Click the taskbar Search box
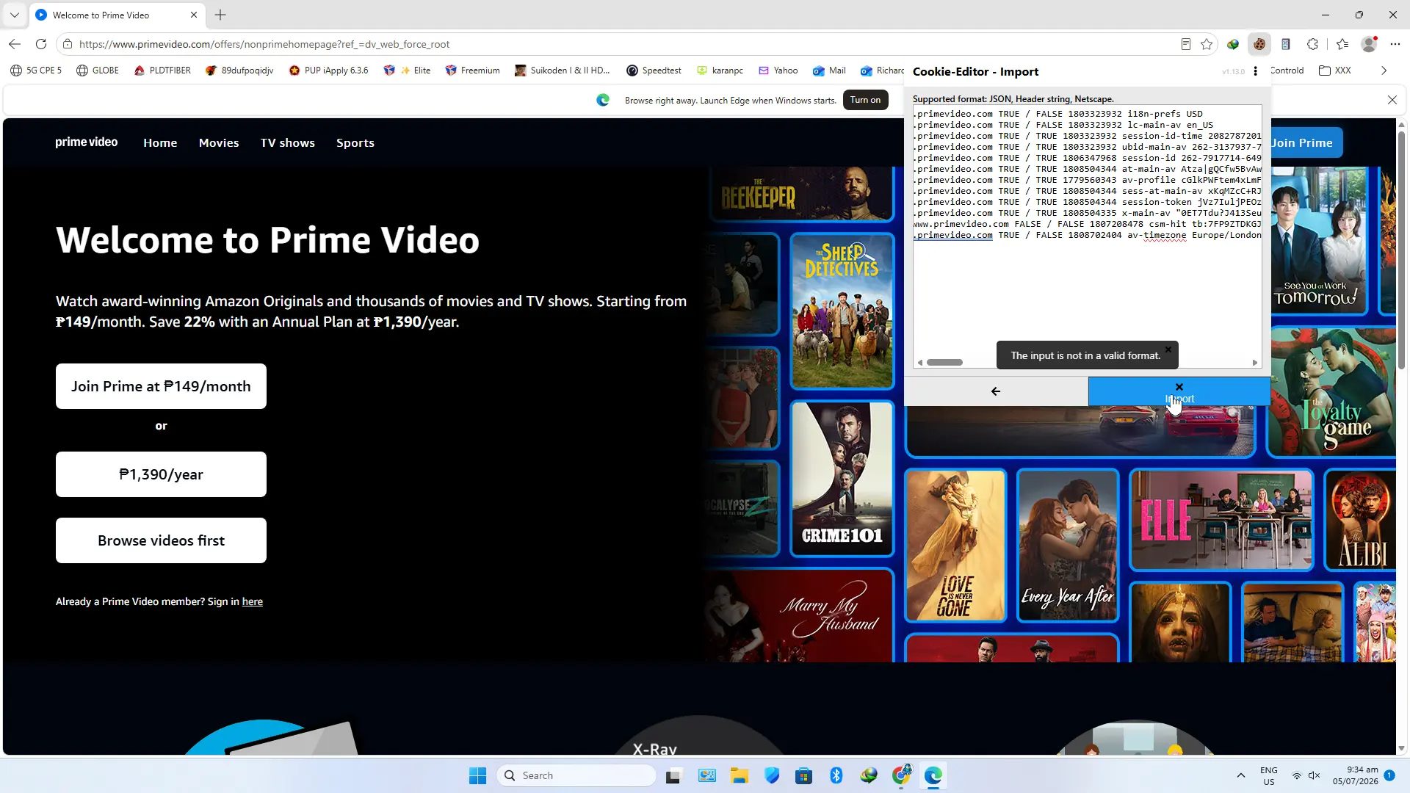The image size is (1410, 793). 576,775
